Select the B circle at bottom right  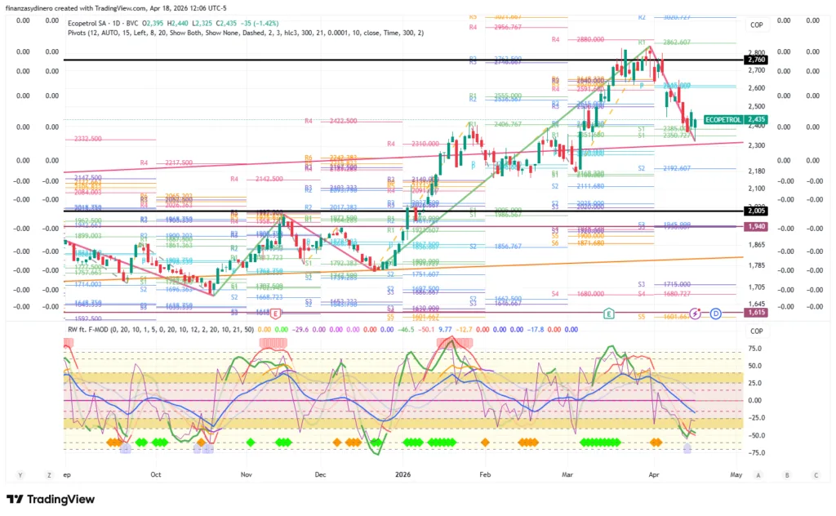(787, 474)
